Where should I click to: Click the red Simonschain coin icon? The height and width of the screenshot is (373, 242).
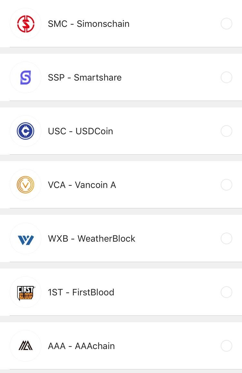tap(25, 24)
